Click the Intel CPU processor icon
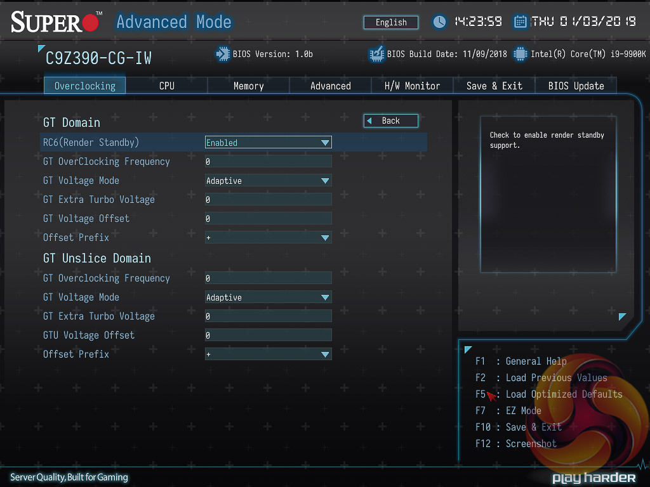 [521, 54]
